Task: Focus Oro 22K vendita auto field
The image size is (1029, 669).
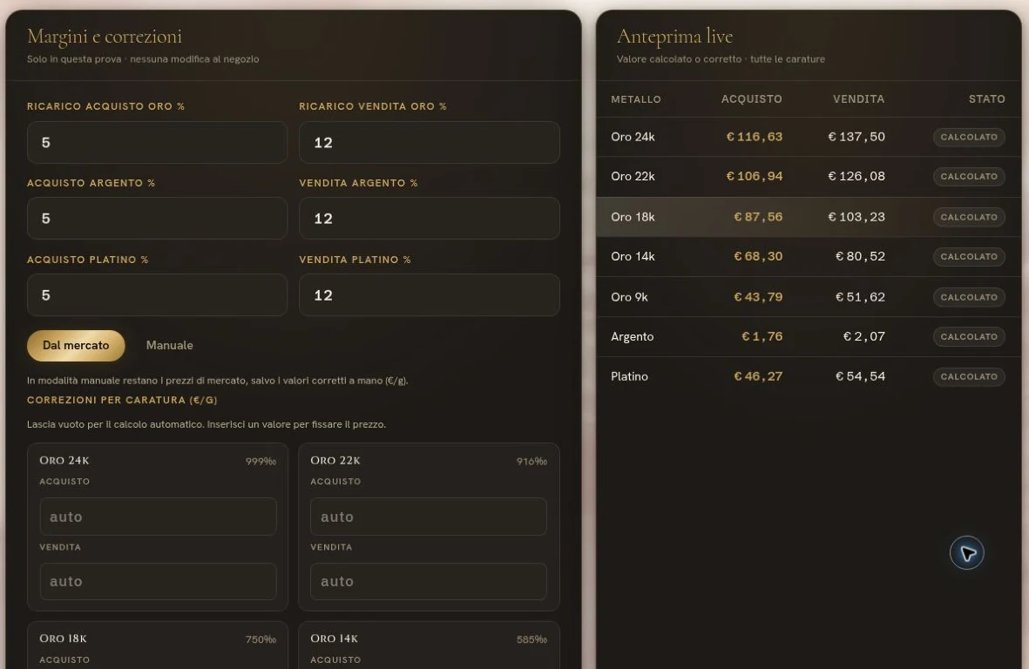Action: 429,581
